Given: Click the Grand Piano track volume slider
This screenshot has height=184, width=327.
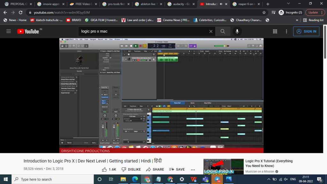Looking at the screenshot, I should [x=146, y=60].
